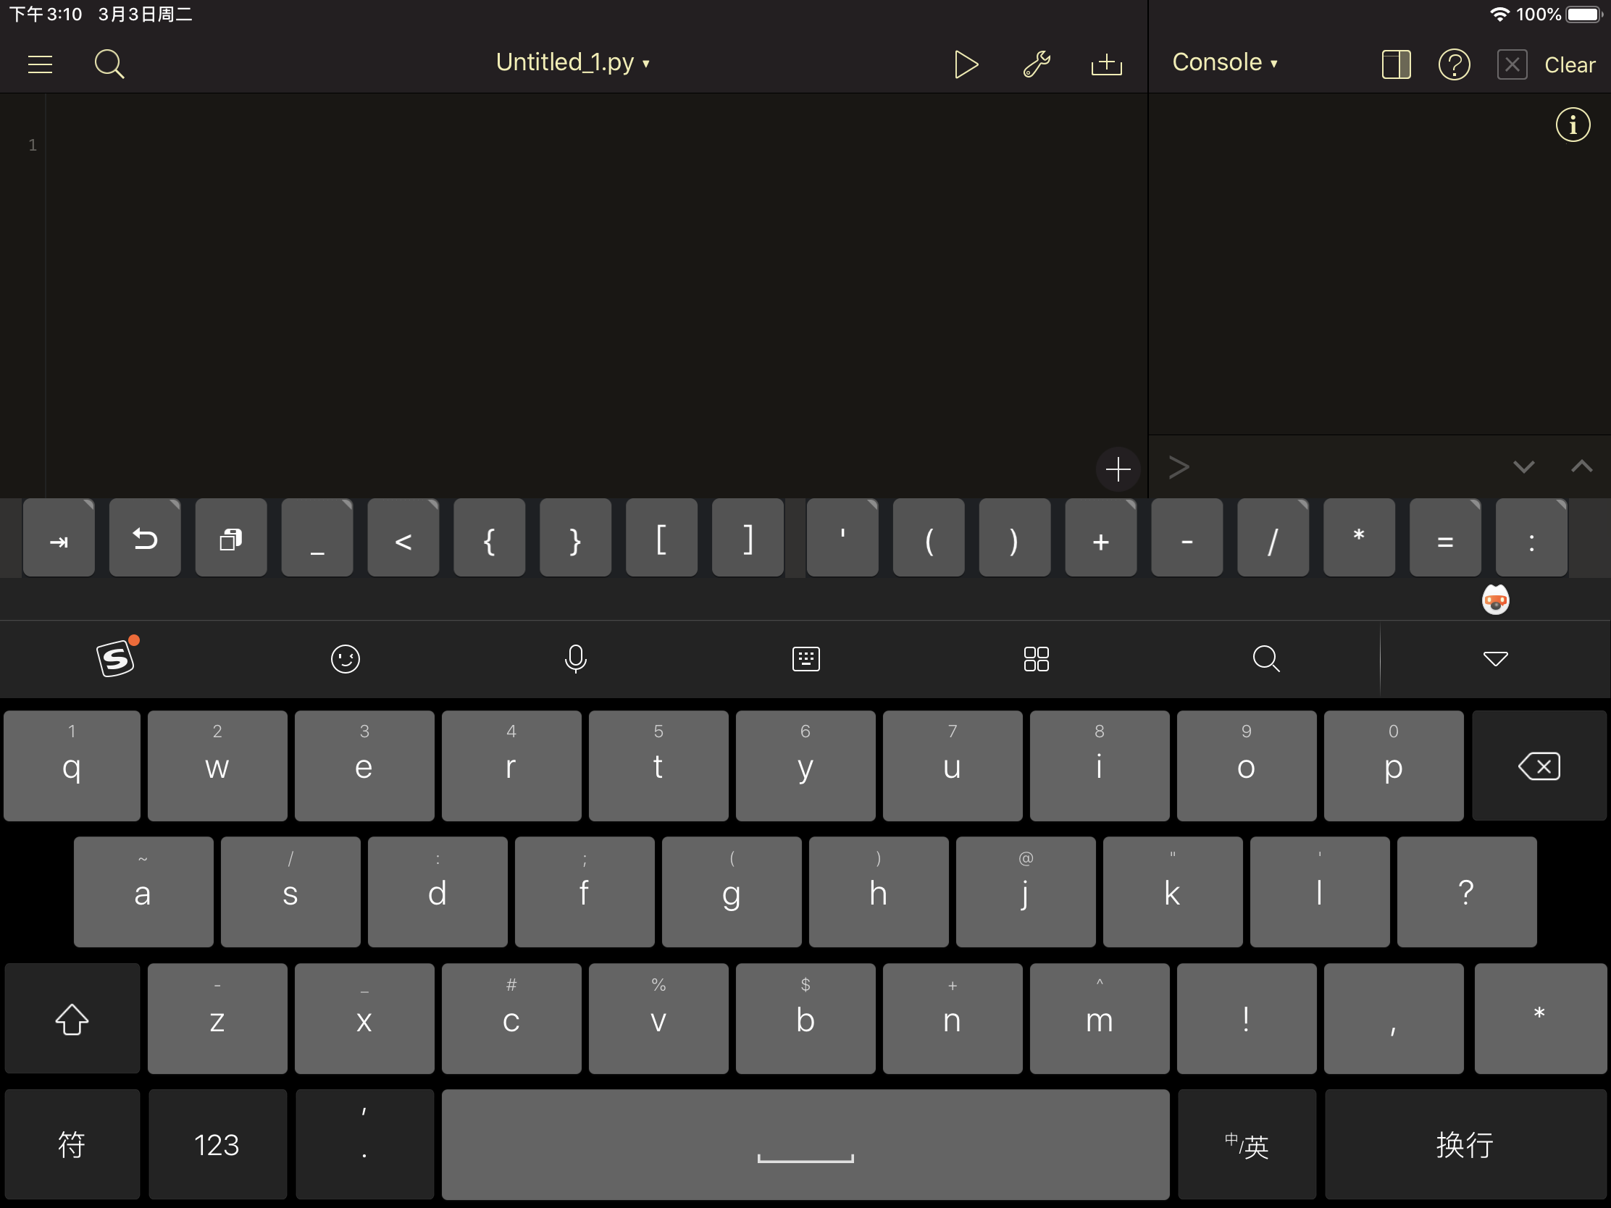Run the script with the play button
Viewport: 1611px width, 1208px height.
click(965, 64)
